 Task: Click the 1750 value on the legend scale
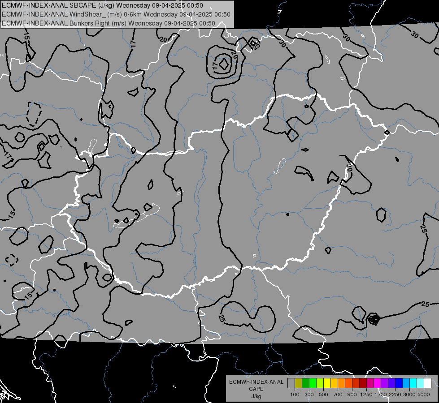click(x=381, y=394)
